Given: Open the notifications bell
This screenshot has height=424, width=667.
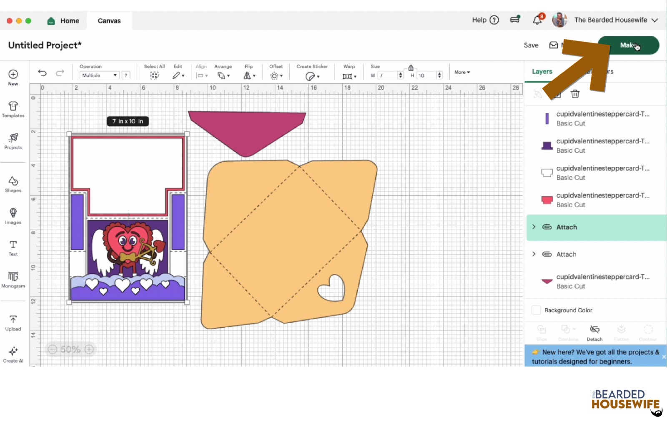Looking at the screenshot, I should (x=537, y=20).
